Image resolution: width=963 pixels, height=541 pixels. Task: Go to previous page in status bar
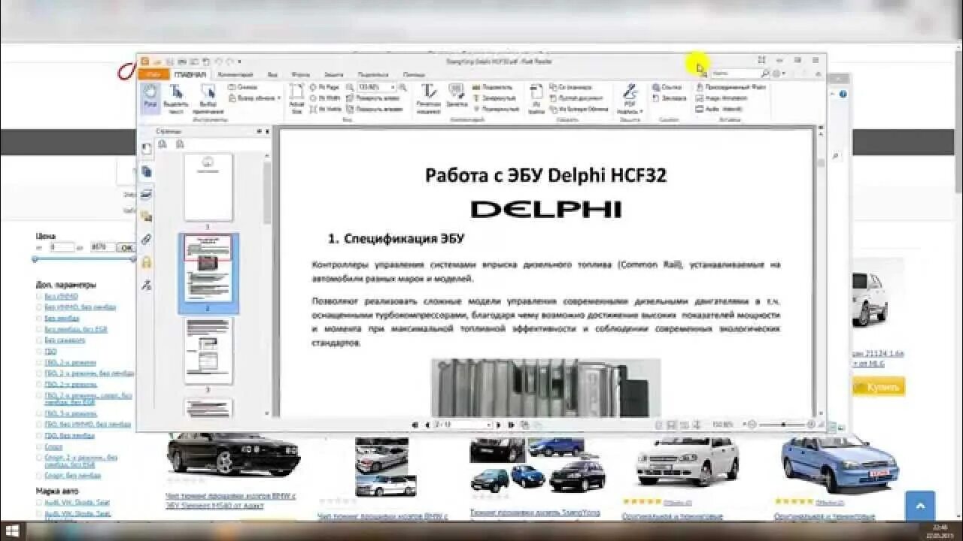tap(427, 425)
